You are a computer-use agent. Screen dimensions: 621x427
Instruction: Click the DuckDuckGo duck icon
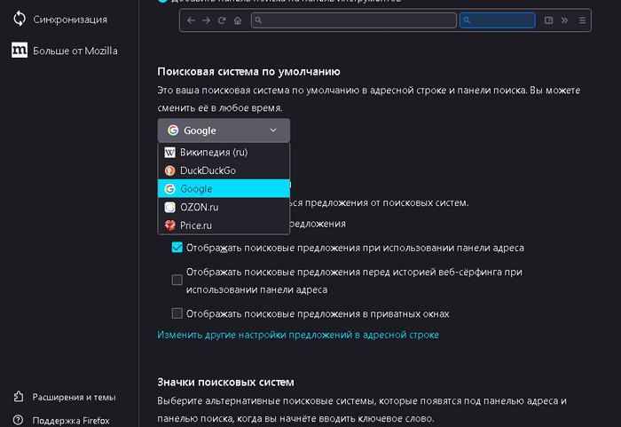tap(170, 170)
